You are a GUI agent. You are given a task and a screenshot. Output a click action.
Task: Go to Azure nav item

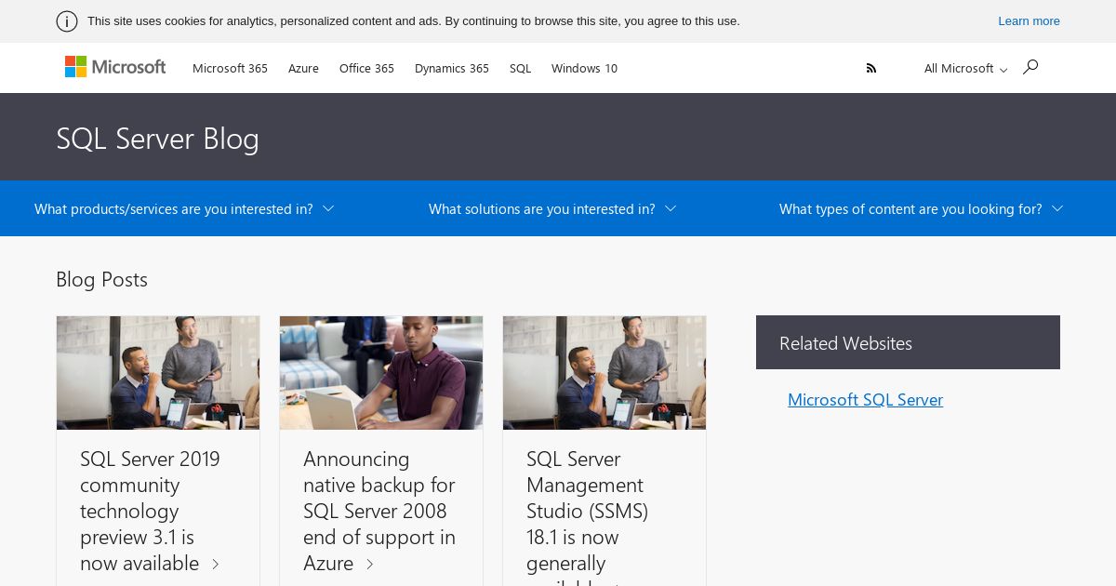click(x=303, y=69)
